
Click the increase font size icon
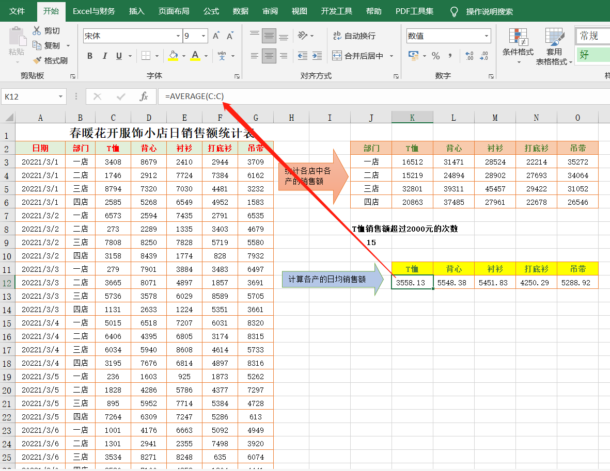point(216,36)
